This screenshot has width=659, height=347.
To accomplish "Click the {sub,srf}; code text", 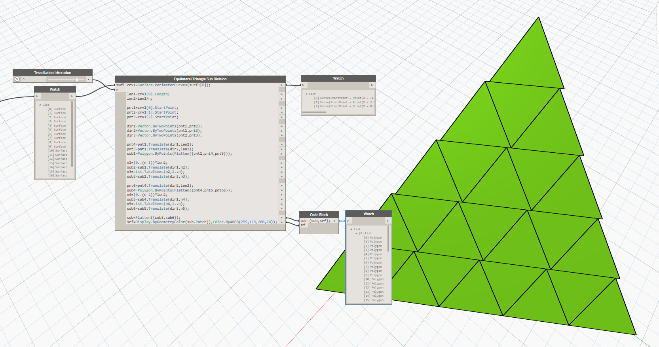I will (319, 221).
